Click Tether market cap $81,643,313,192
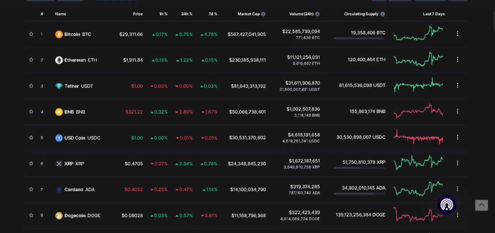 (248, 86)
